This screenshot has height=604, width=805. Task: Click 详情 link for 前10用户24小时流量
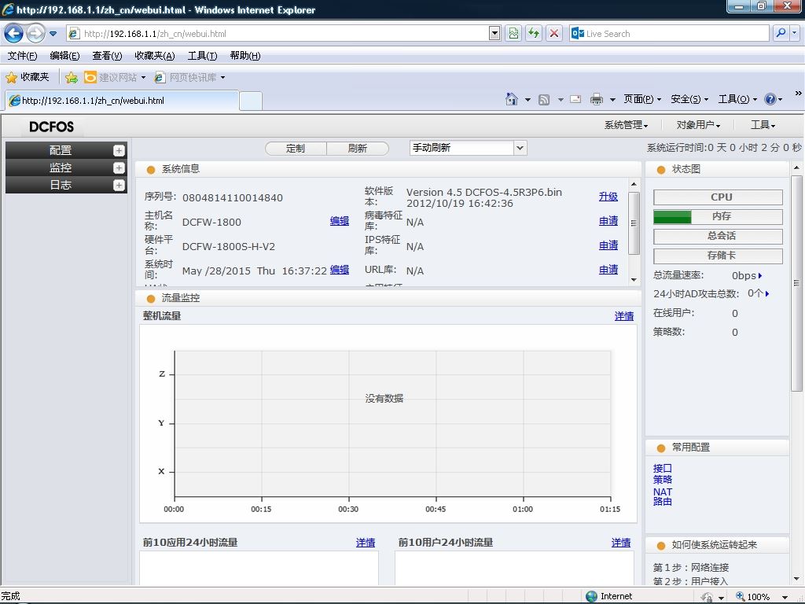pos(621,543)
